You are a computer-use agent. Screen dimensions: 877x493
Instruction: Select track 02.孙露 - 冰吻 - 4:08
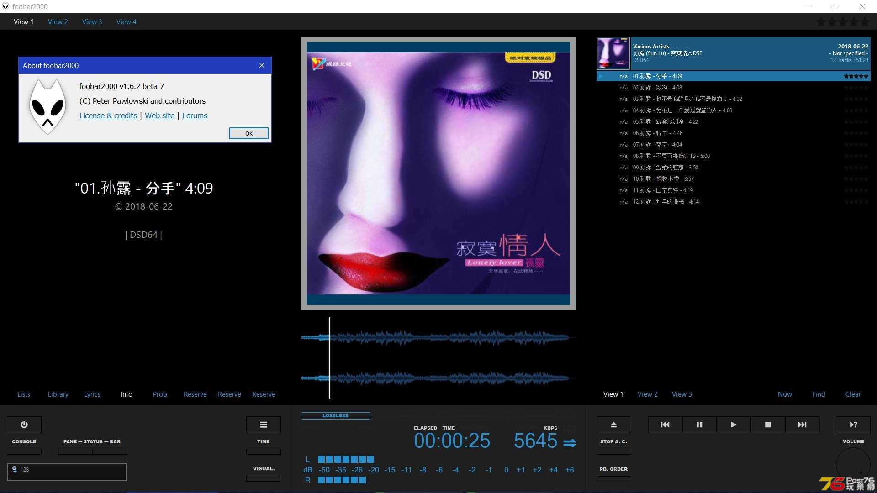click(x=734, y=88)
